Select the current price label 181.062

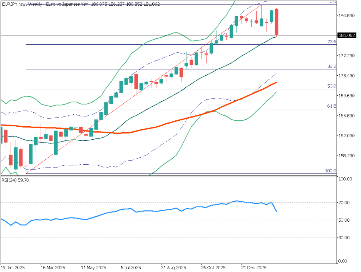347,36
